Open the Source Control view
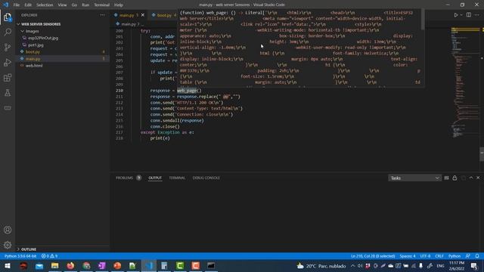The height and width of the screenshot is (272, 484). [x=8, y=47]
